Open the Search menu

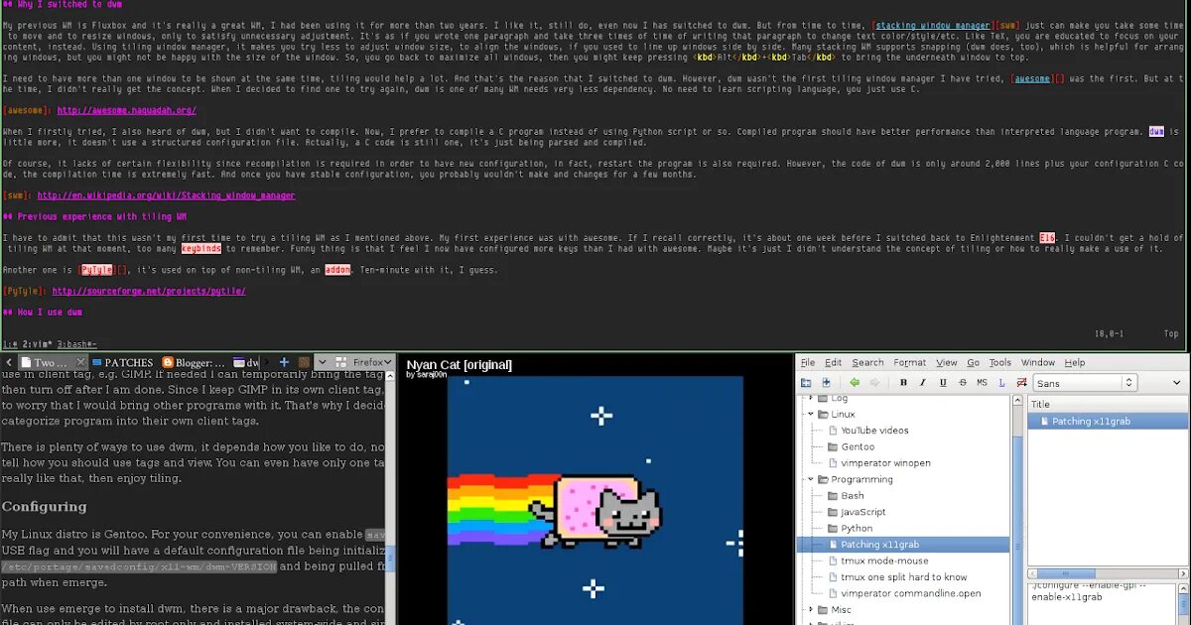click(867, 363)
